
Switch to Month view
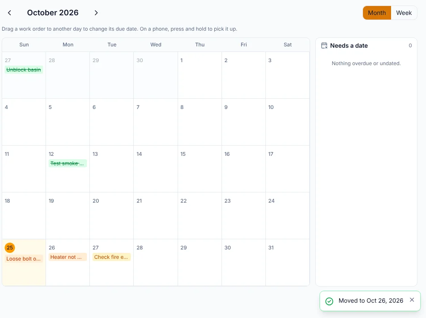pyautogui.click(x=377, y=13)
